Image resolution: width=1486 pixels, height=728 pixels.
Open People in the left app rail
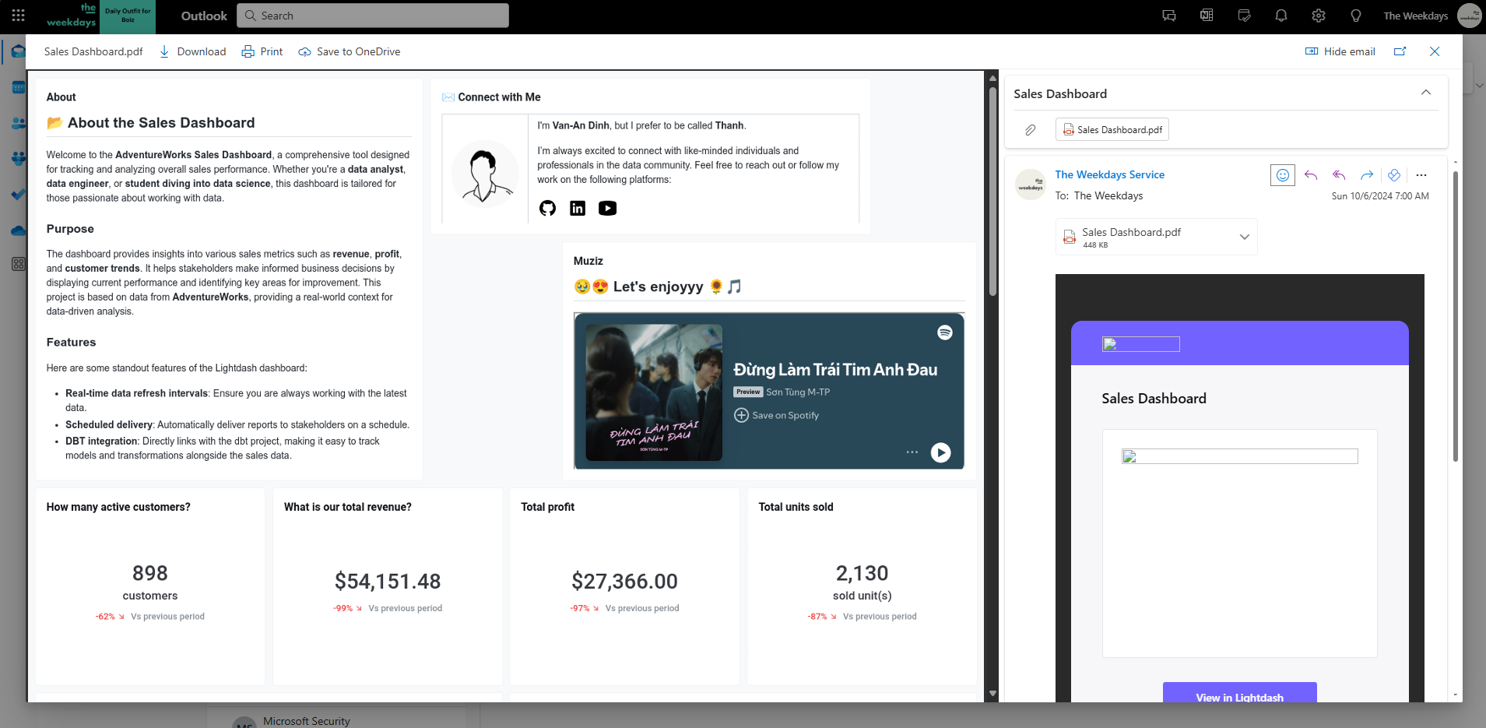coord(18,123)
